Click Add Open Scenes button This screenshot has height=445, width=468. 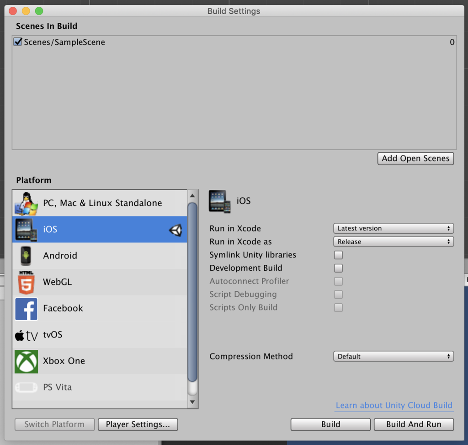[x=415, y=158]
